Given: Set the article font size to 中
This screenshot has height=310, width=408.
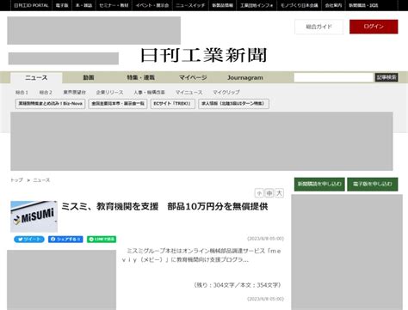Looking at the screenshot, I should pos(269,193).
